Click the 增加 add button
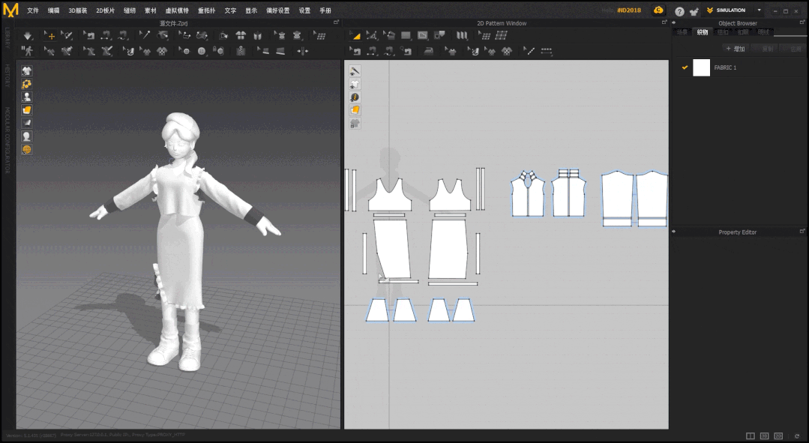The image size is (809, 443). (735, 49)
